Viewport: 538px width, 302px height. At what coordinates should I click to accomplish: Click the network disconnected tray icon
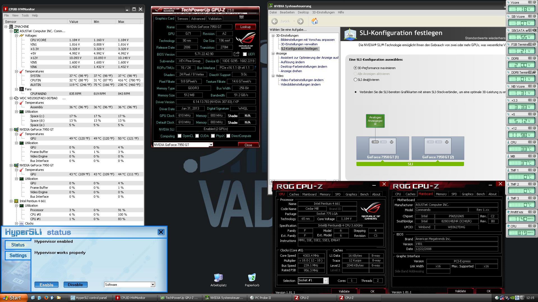pos(502,298)
